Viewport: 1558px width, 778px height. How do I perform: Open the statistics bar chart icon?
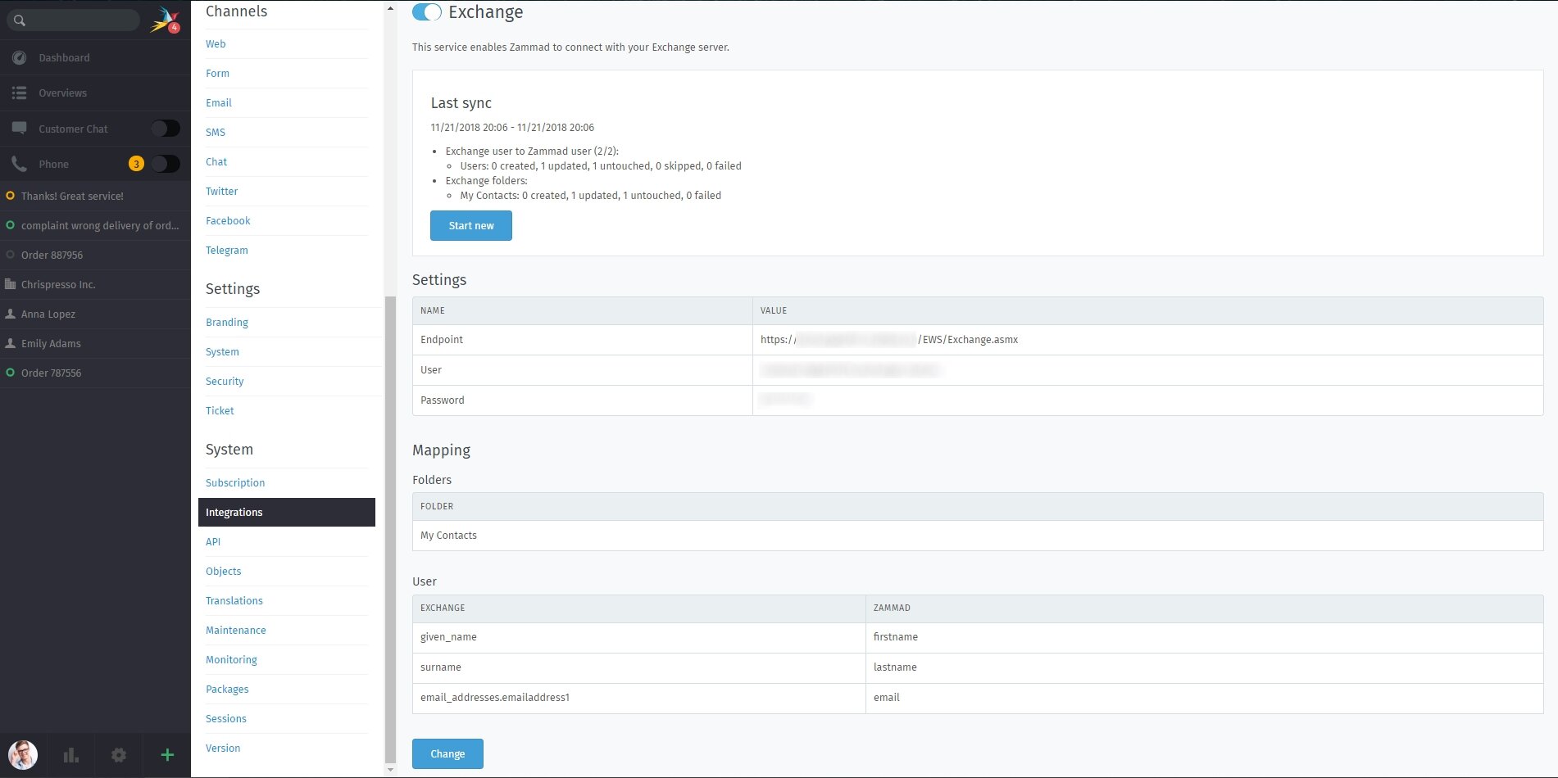71,755
